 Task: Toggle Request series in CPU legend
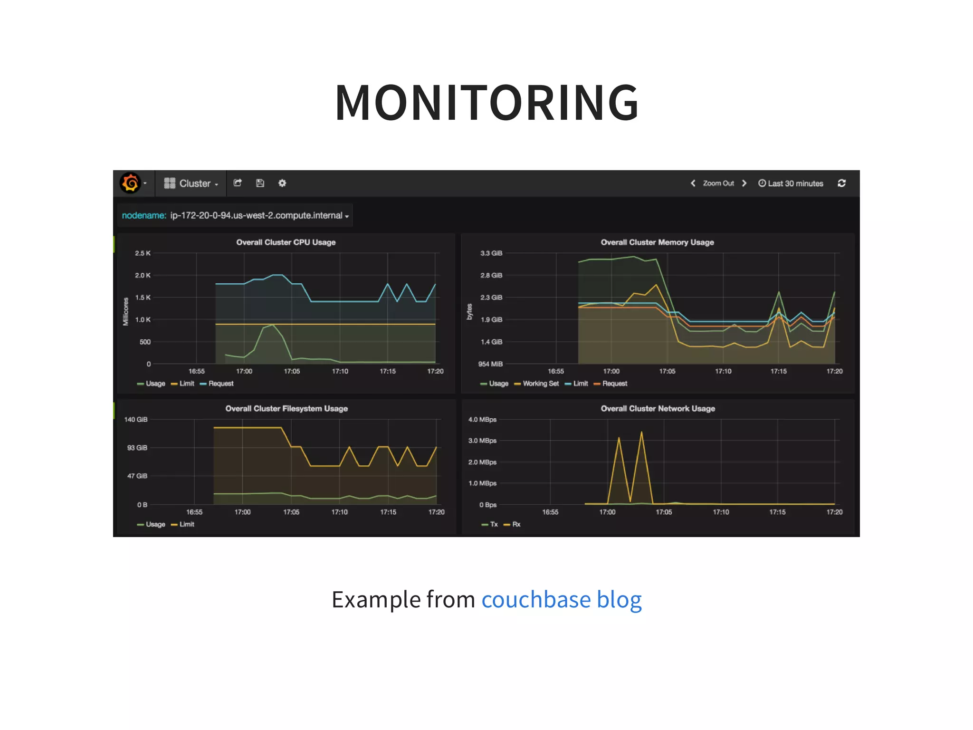[217, 384]
